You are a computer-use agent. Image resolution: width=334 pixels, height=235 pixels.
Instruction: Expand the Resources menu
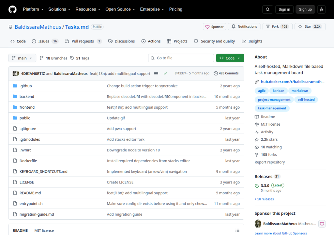pyautogui.click(x=88, y=9)
